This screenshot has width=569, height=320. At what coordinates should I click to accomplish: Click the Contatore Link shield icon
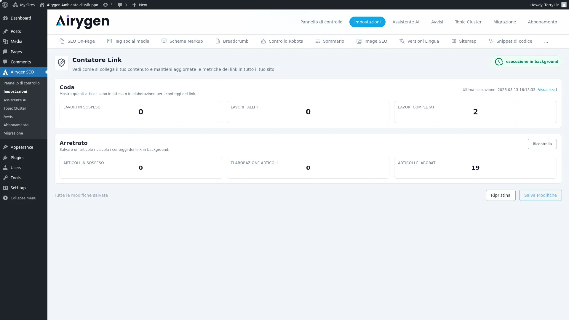coord(61,63)
